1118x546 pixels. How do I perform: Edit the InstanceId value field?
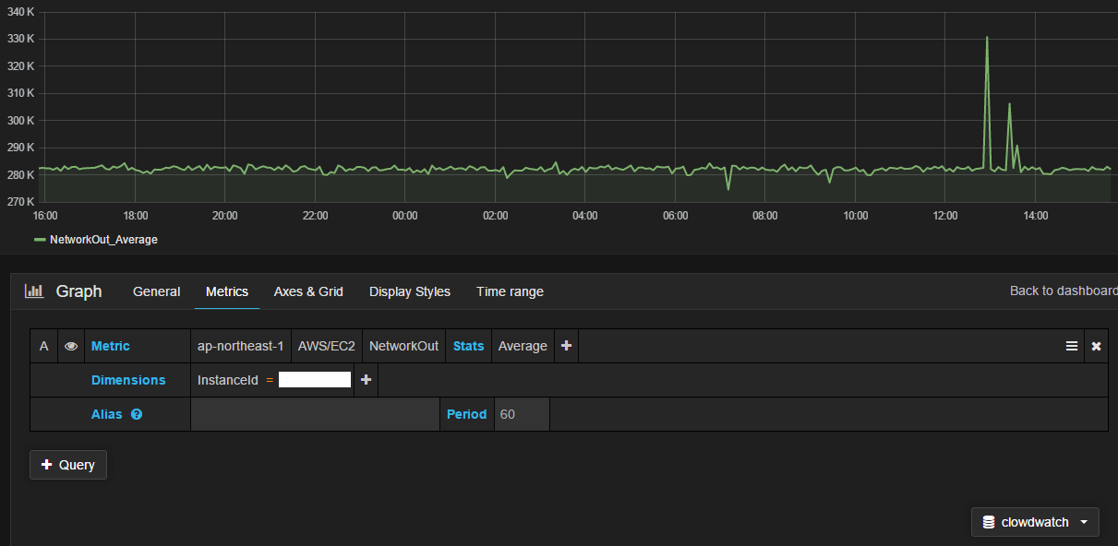click(315, 380)
